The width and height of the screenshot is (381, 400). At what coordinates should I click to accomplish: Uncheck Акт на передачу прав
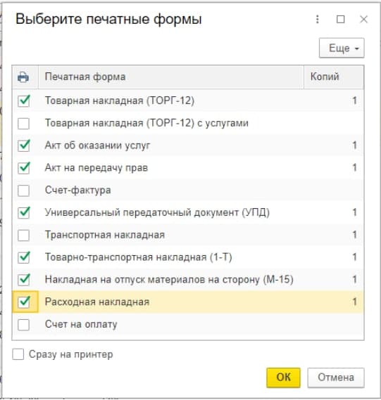click(23, 168)
